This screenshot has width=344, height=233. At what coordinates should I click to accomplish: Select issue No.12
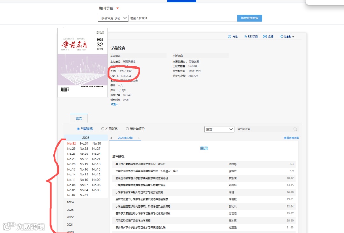pos(96,175)
